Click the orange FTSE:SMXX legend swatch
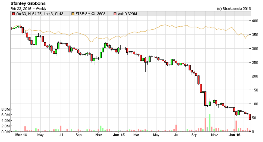This screenshot has height=142, width=263. [73, 14]
